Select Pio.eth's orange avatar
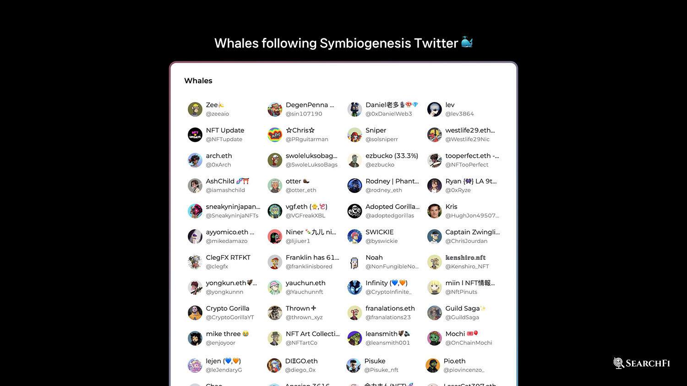687x386 pixels. tap(433, 365)
